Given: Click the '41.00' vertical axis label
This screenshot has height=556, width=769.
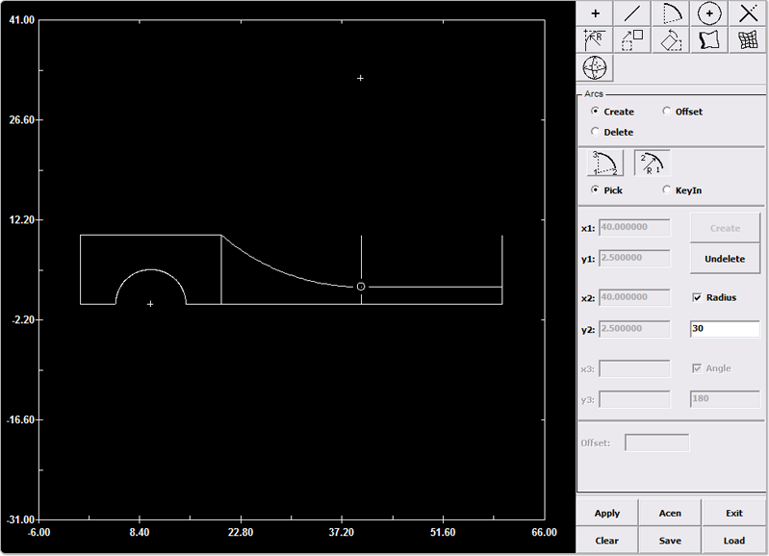Looking at the screenshot, I should (22, 20).
